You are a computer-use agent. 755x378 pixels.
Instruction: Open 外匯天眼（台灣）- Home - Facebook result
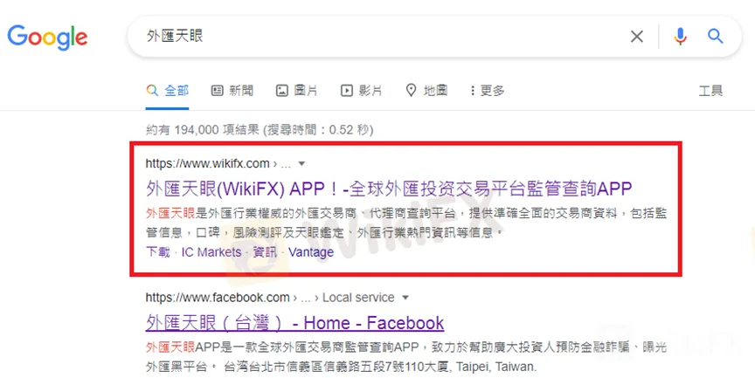[294, 323]
